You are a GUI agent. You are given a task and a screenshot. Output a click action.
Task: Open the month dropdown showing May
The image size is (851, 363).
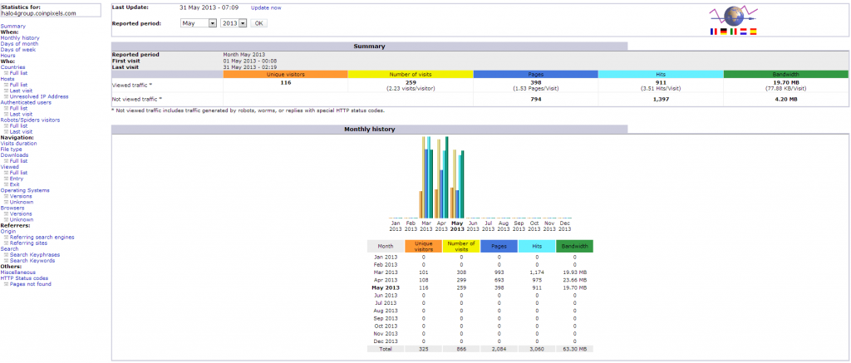click(199, 23)
